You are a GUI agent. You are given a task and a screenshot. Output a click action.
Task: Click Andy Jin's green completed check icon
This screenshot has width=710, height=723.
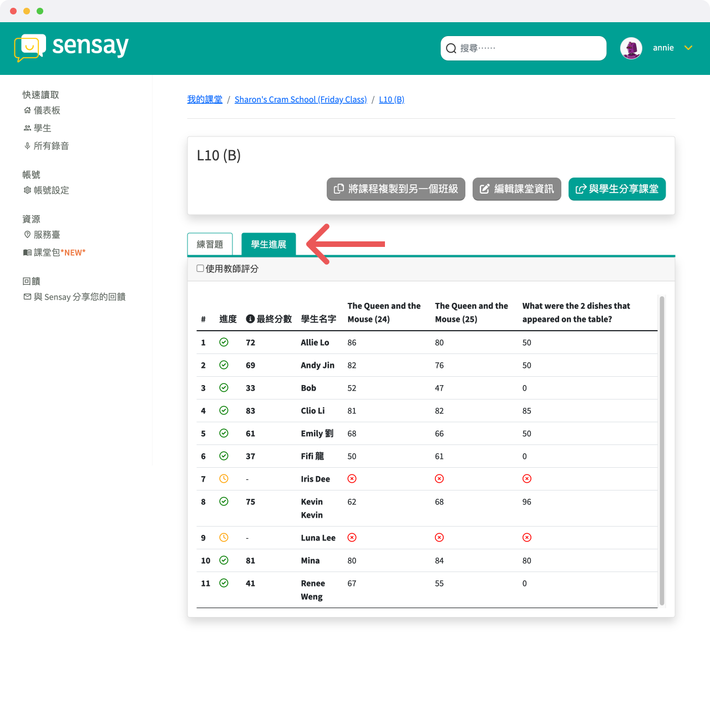coord(224,365)
